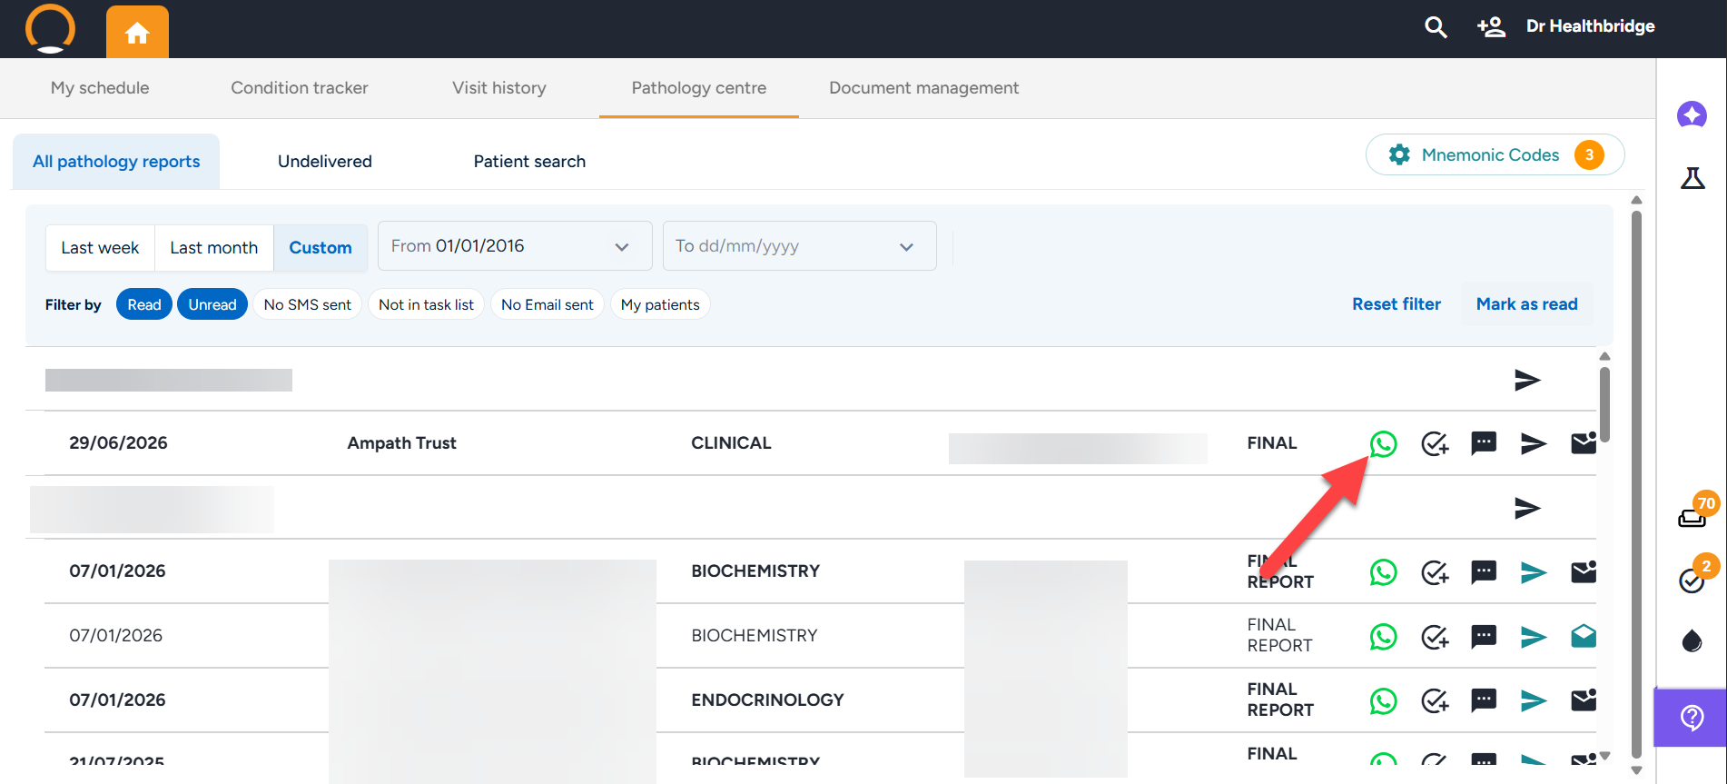This screenshot has height=784, width=1727.
Task: Click the SMS message icon on Endocrinology row
Action: pyautogui.click(x=1484, y=700)
